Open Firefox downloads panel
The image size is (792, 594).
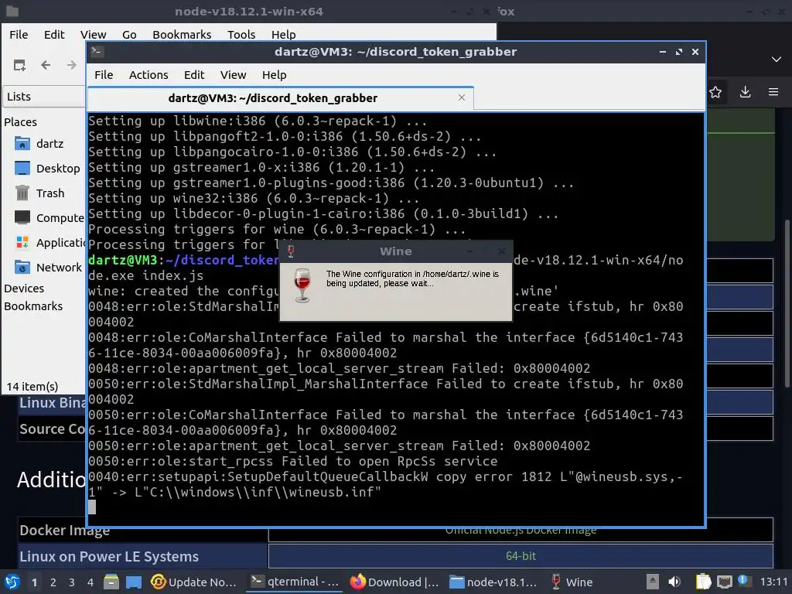tap(745, 92)
